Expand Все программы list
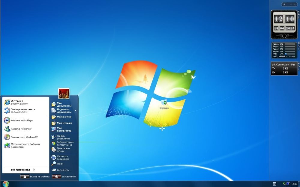Viewport: 300px width, 187px height. [x=23, y=170]
